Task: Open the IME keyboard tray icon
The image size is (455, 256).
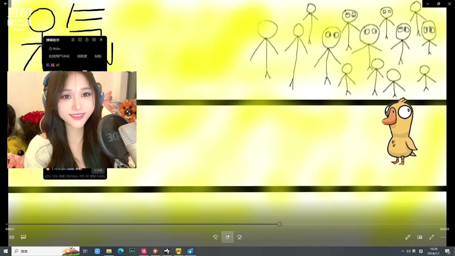Action: [x=421, y=251]
